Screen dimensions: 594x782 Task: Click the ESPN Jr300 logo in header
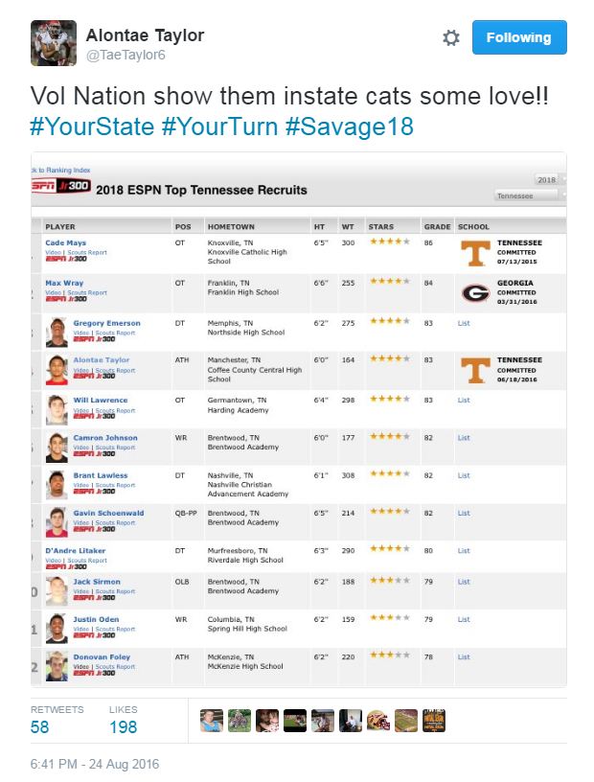[61, 186]
